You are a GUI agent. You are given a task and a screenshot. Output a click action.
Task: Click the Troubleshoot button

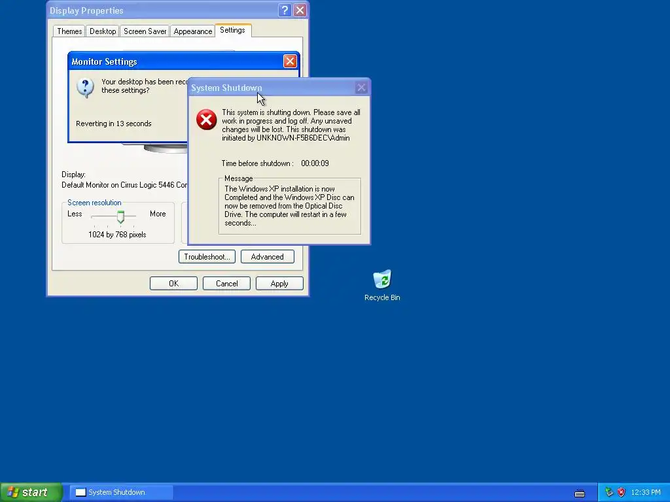[x=207, y=256]
